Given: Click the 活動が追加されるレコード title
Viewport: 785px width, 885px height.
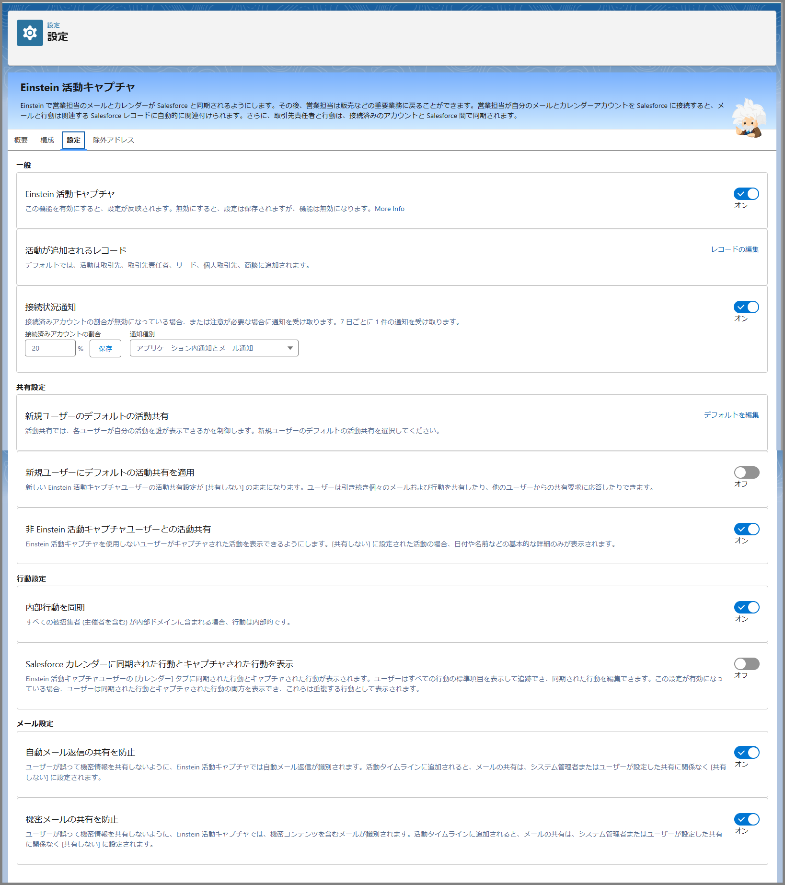Looking at the screenshot, I should (x=76, y=250).
